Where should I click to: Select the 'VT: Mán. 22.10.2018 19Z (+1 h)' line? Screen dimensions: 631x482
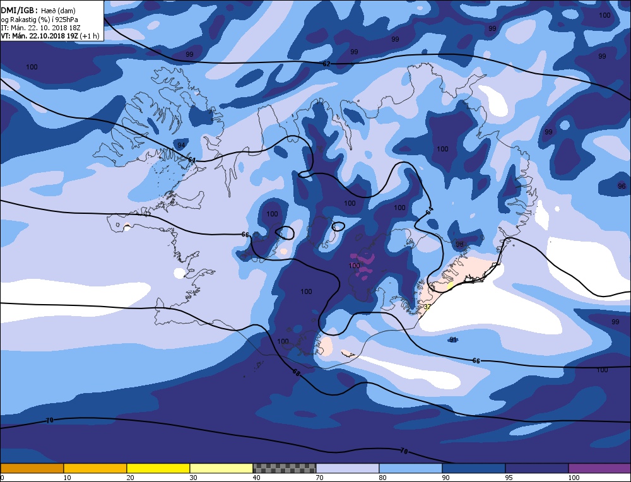coord(50,36)
